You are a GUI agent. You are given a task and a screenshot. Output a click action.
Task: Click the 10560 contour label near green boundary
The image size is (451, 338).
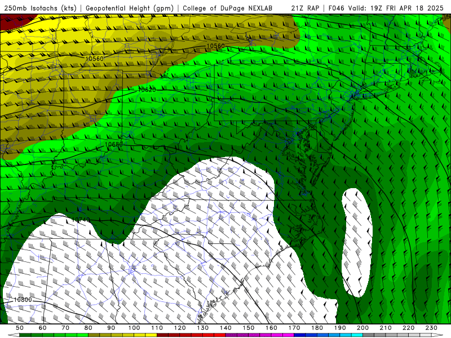click(x=216, y=46)
